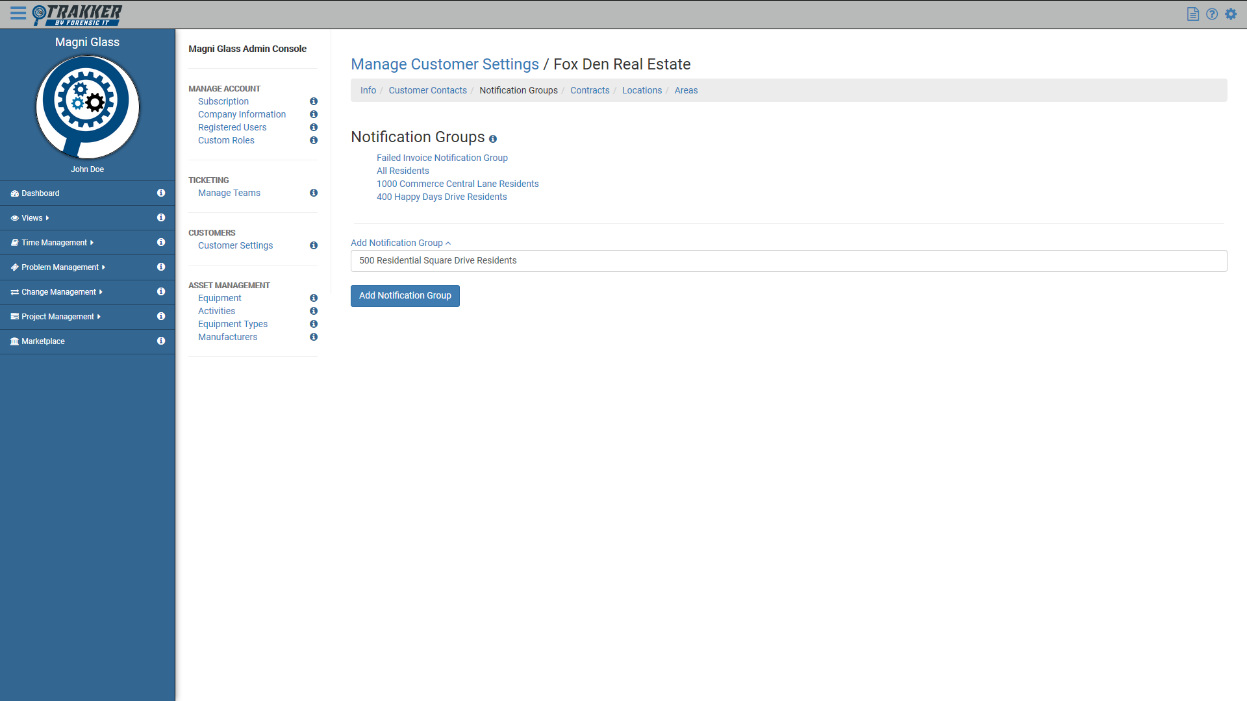Switch to the Locations tab
The image size is (1247, 701).
pyautogui.click(x=642, y=90)
